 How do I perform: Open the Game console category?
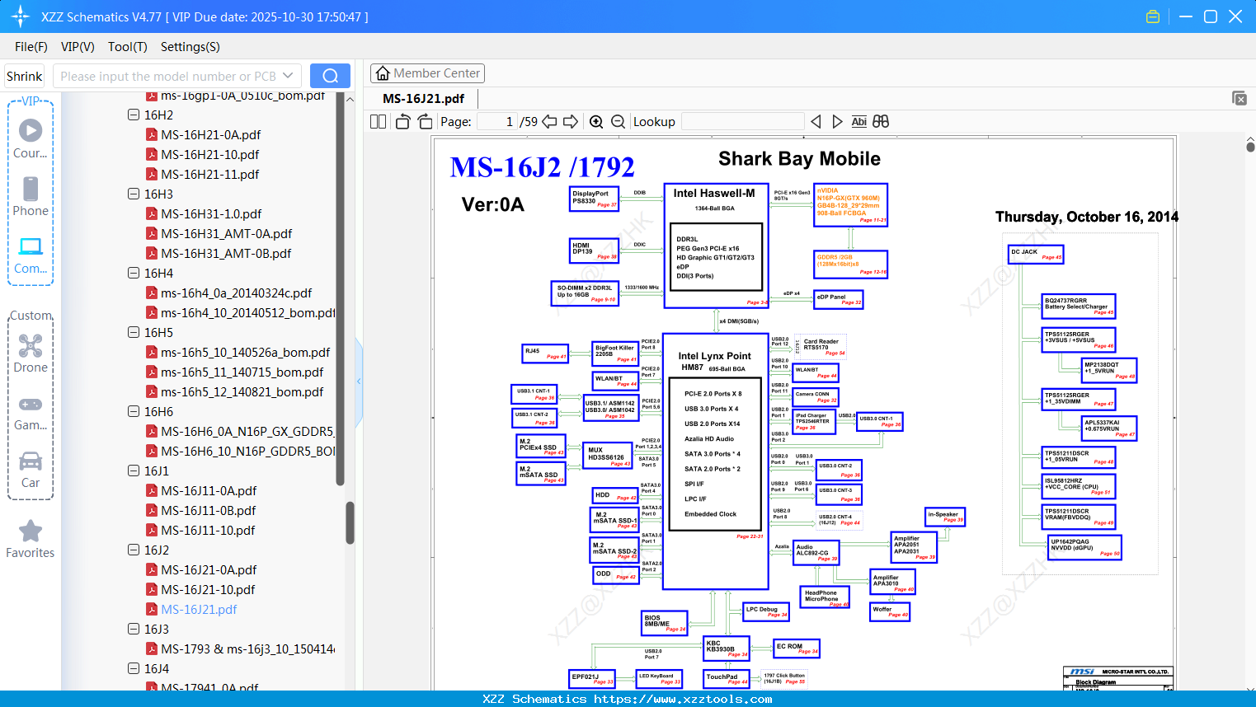pyautogui.click(x=31, y=412)
